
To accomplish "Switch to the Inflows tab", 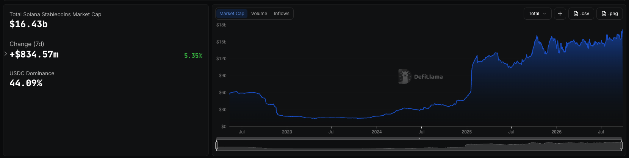I will (x=282, y=14).
